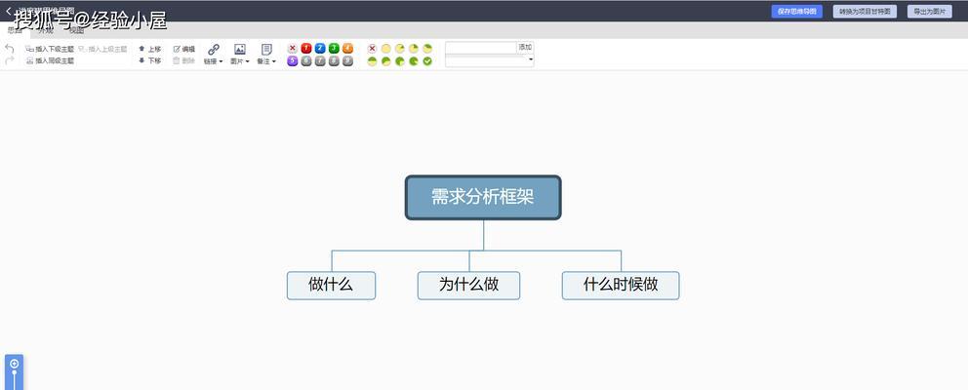Screen dimensions: 968x390
Task: Click the undo arrow icon
Action: [9, 48]
